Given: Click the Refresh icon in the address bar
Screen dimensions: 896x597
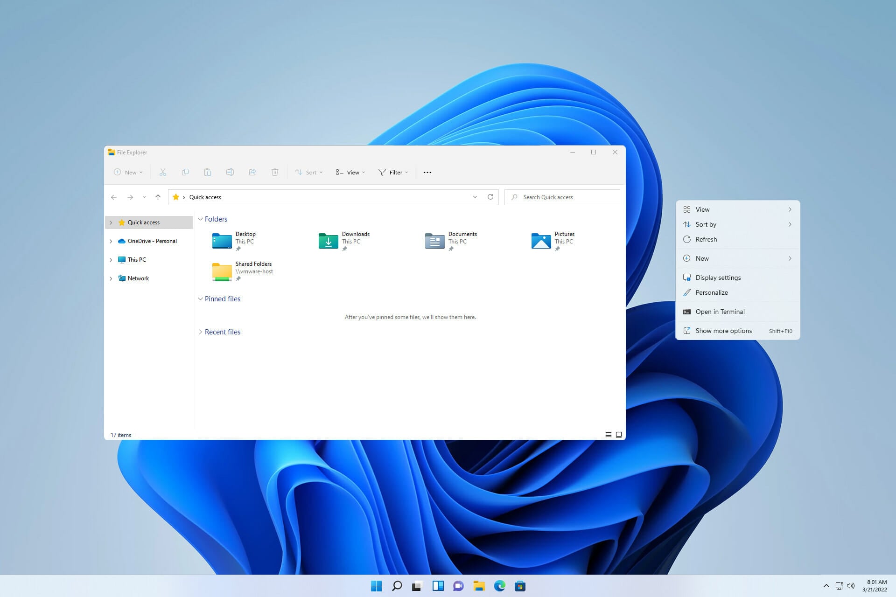Looking at the screenshot, I should pos(490,197).
